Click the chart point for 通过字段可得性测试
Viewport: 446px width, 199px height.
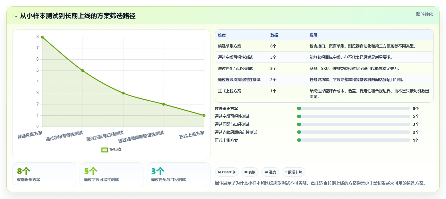[83, 70]
